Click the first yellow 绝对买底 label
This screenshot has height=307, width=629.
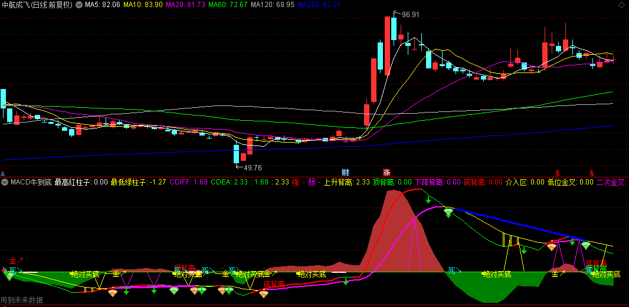click(84, 275)
